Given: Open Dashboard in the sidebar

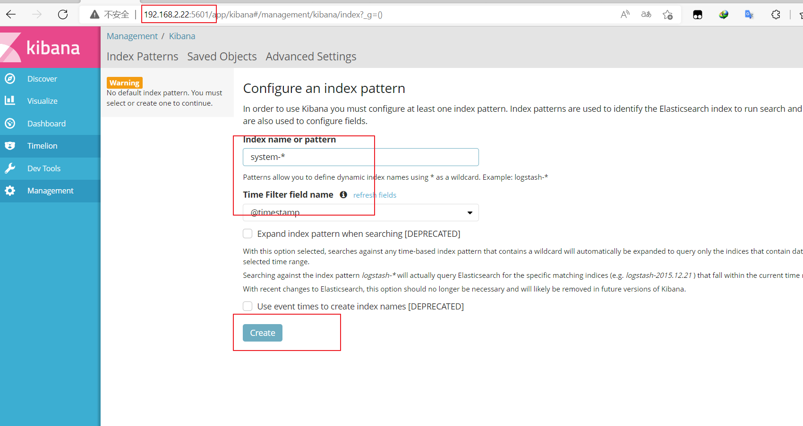Looking at the screenshot, I should click(46, 124).
